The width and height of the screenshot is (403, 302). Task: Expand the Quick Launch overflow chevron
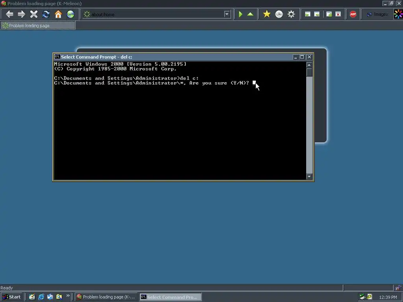[x=68, y=296]
